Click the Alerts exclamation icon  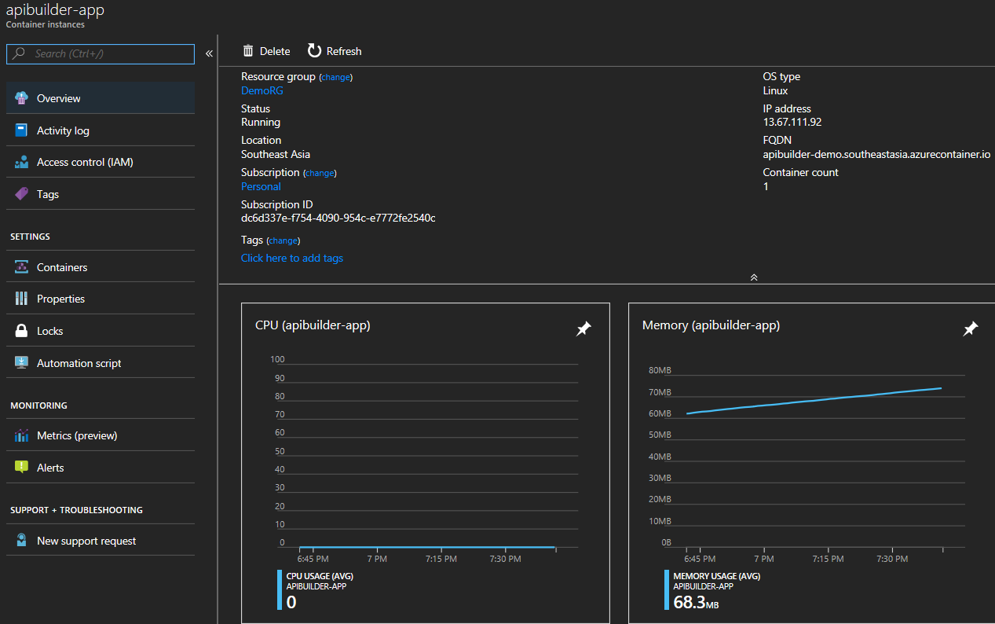click(21, 468)
